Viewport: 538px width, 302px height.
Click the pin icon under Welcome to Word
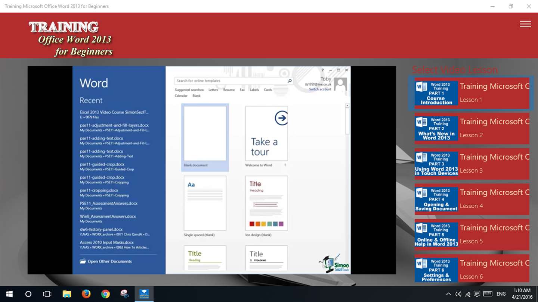pyautogui.click(x=285, y=165)
